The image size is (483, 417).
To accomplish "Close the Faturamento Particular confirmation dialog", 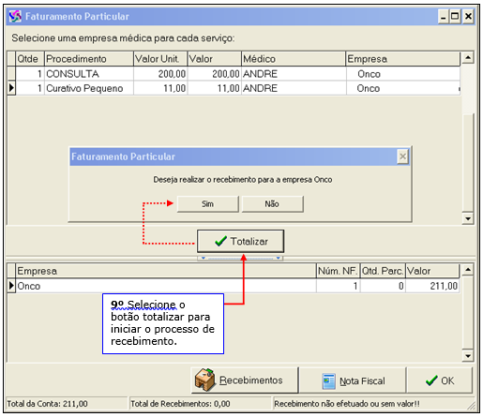I will pos(402,156).
